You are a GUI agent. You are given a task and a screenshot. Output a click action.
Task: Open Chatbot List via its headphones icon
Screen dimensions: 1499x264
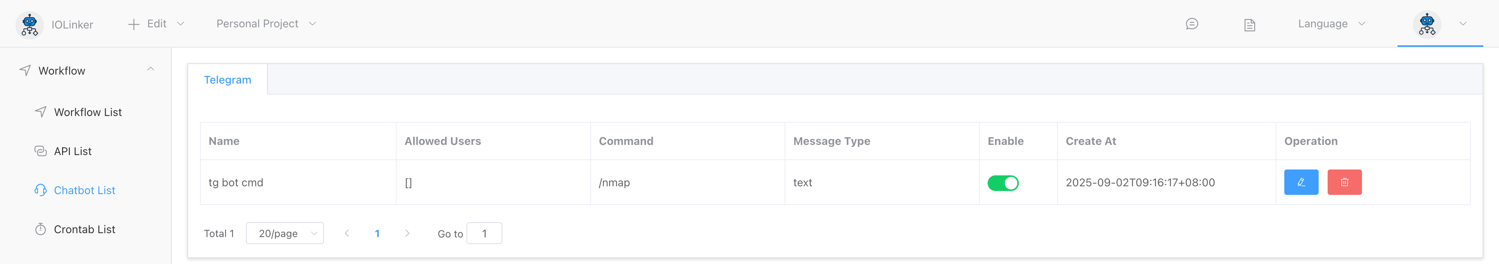click(x=40, y=190)
